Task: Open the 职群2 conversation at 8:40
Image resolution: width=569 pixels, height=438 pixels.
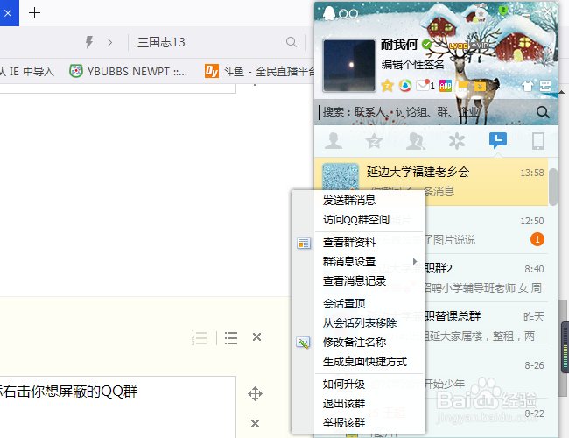Action: (486, 279)
